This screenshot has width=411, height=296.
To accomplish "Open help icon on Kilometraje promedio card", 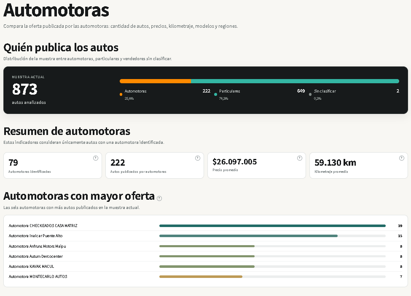I will [x=402, y=158].
